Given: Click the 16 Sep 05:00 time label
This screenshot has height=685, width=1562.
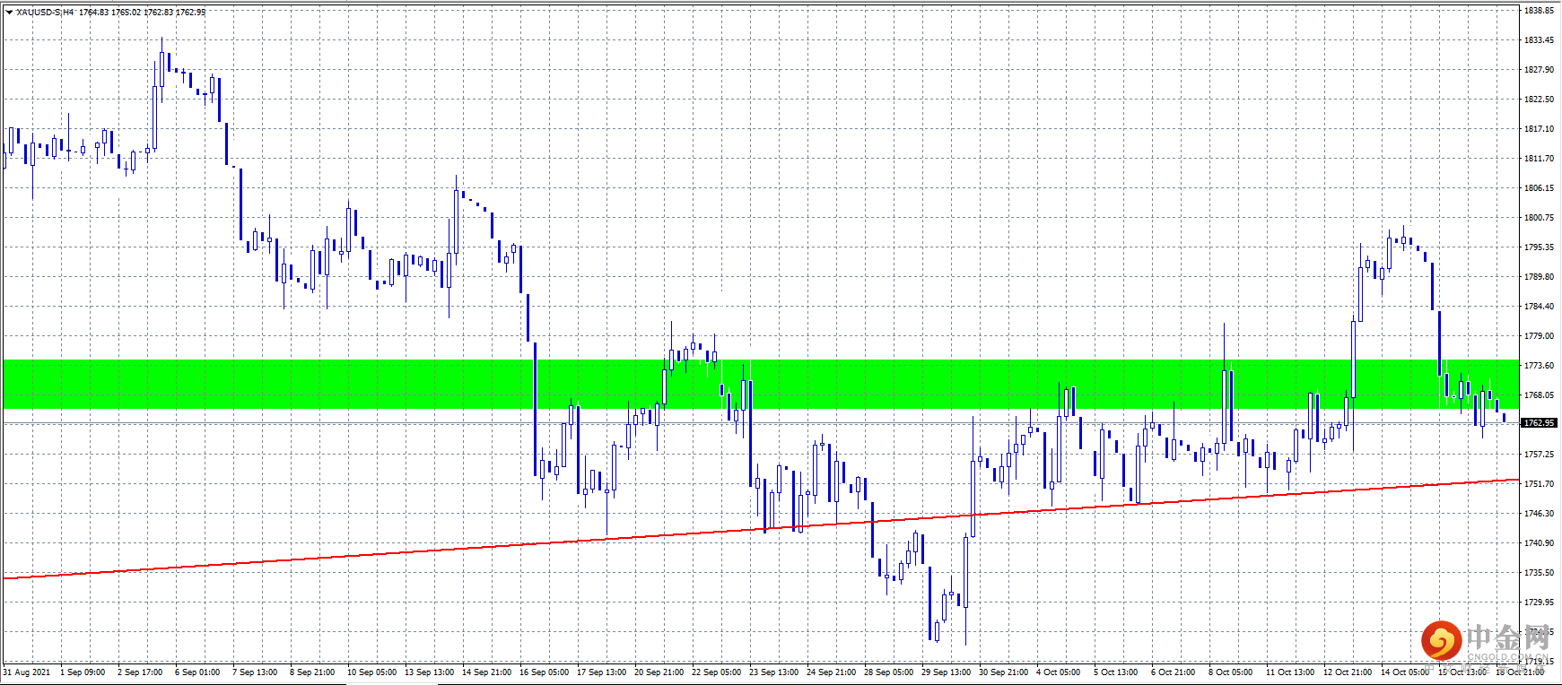Looking at the screenshot, I should point(545,672).
